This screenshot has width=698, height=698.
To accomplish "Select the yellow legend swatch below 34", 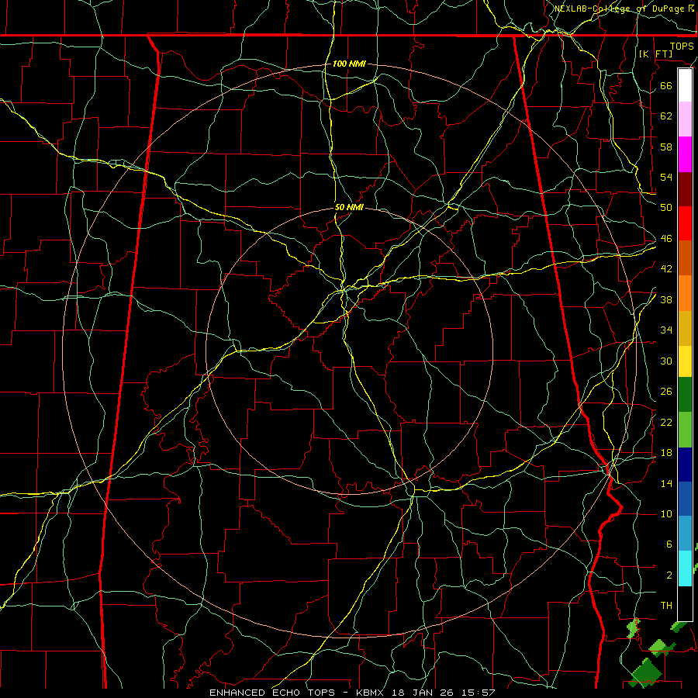I will [685, 361].
